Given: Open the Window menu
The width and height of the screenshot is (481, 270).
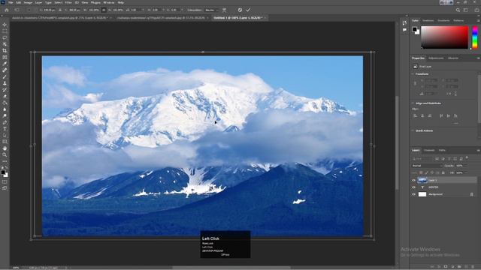Looking at the screenshot, I should [108, 2].
